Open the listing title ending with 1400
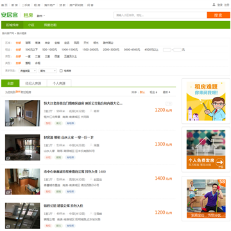Viewport: 231px width, 231px height. tap(74, 172)
